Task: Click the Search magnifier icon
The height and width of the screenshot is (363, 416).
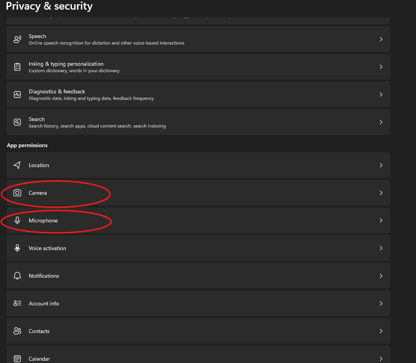Action: click(x=17, y=122)
